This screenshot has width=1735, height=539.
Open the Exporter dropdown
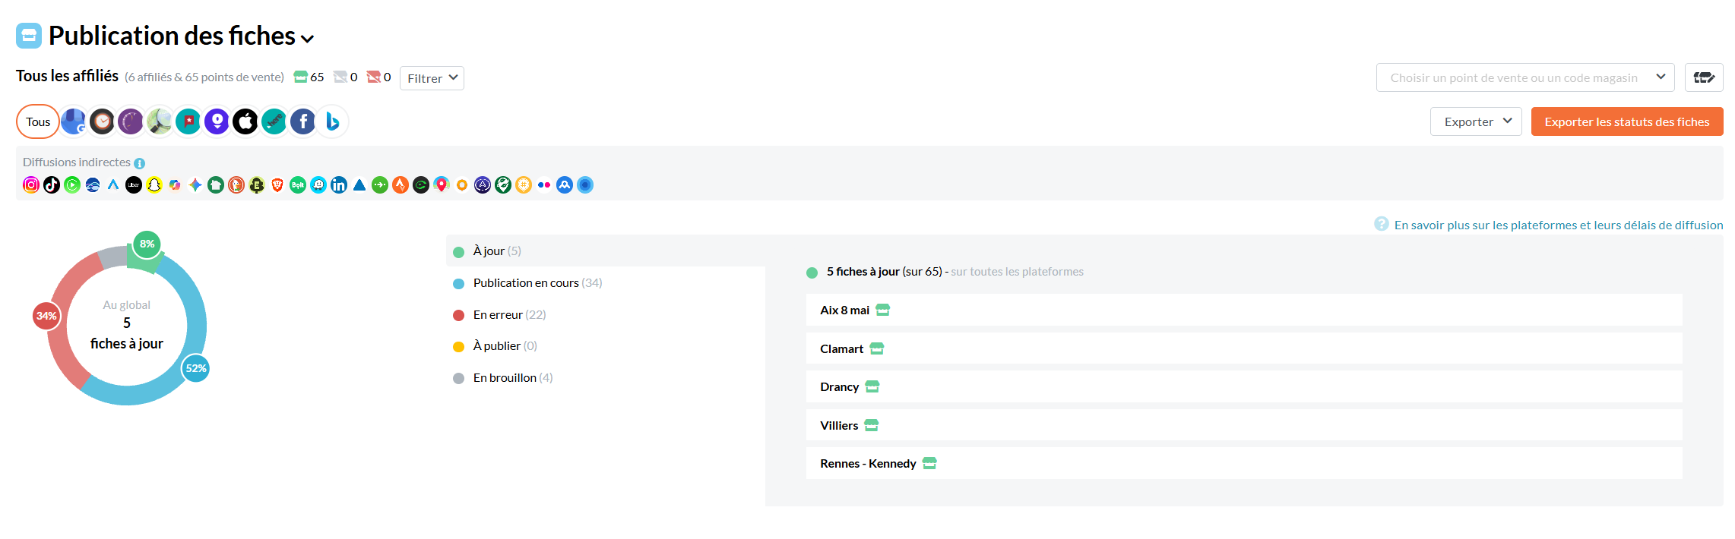[x=1476, y=121]
